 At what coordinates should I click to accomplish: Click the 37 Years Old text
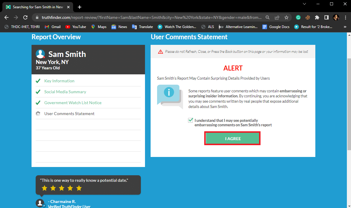coord(48,68)
